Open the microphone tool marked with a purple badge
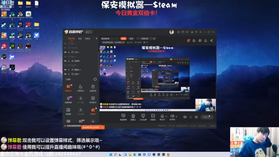This screenshot has width=279, height=157. click(68, 100)
